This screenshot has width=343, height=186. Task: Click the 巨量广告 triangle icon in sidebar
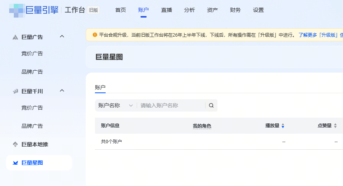15,37
